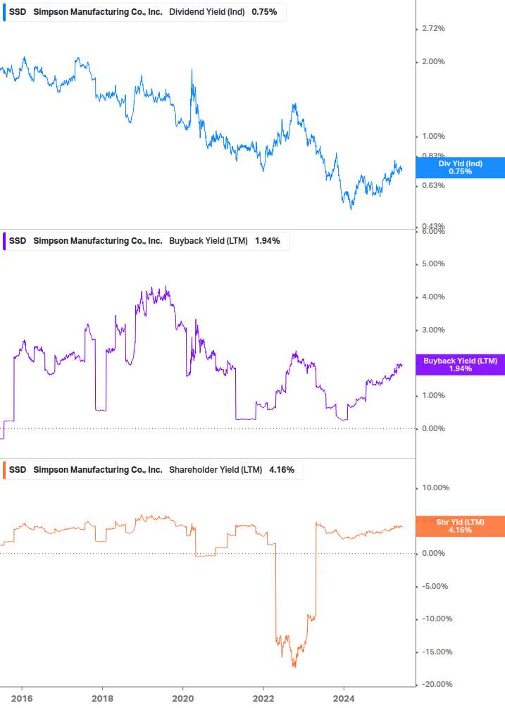Click the orange Shr Yld (LTM) 4.16% axis tag
Viewport: 505px width, 708px height.
[x=460, y=526]
